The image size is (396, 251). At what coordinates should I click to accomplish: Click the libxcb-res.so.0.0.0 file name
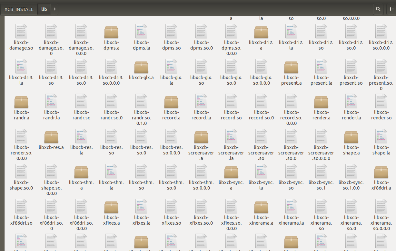pyautogui.click(x=171, y=150)
